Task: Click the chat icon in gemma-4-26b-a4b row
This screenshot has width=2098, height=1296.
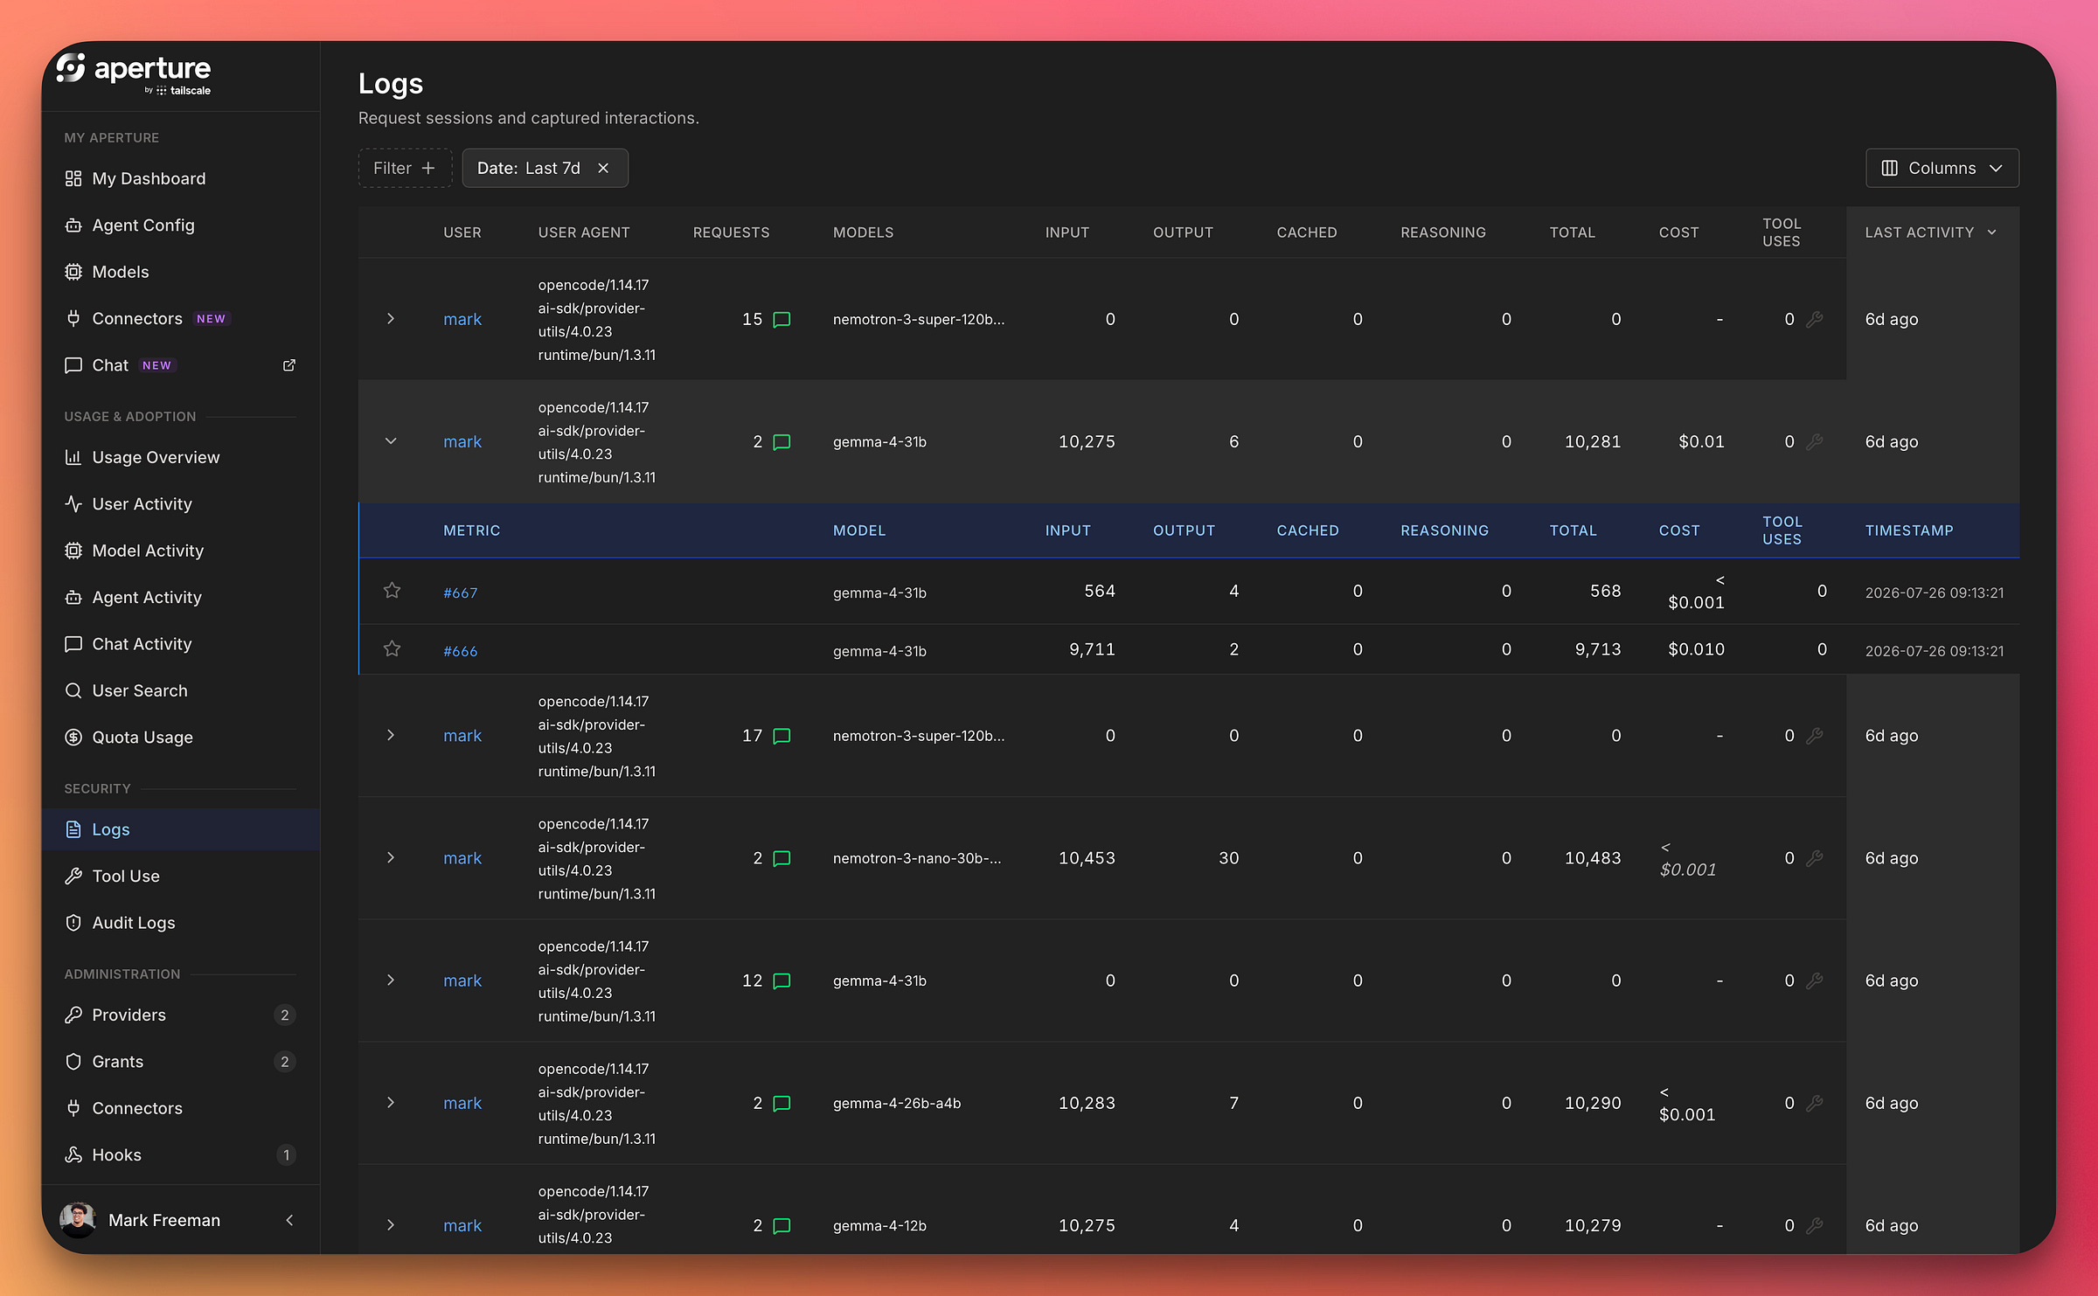Action: (x=782, y=1103)
